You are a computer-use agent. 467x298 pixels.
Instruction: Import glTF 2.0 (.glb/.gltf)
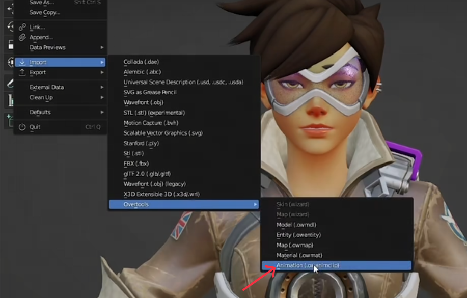click(184, 174)
